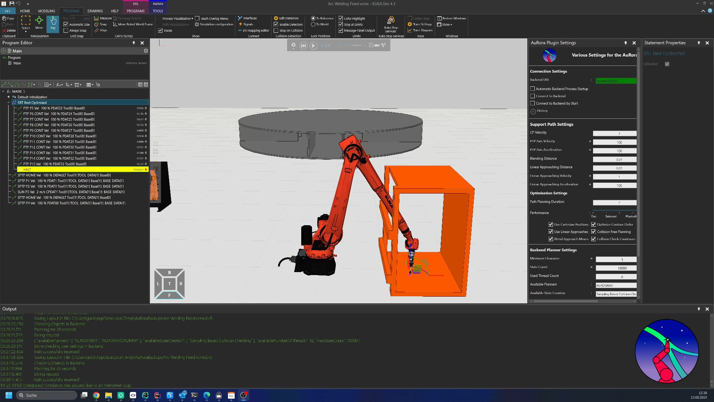Click the Program Editor Main settings gear
Image resolution: width=714 pixels, height=402 pixels.
146,51
